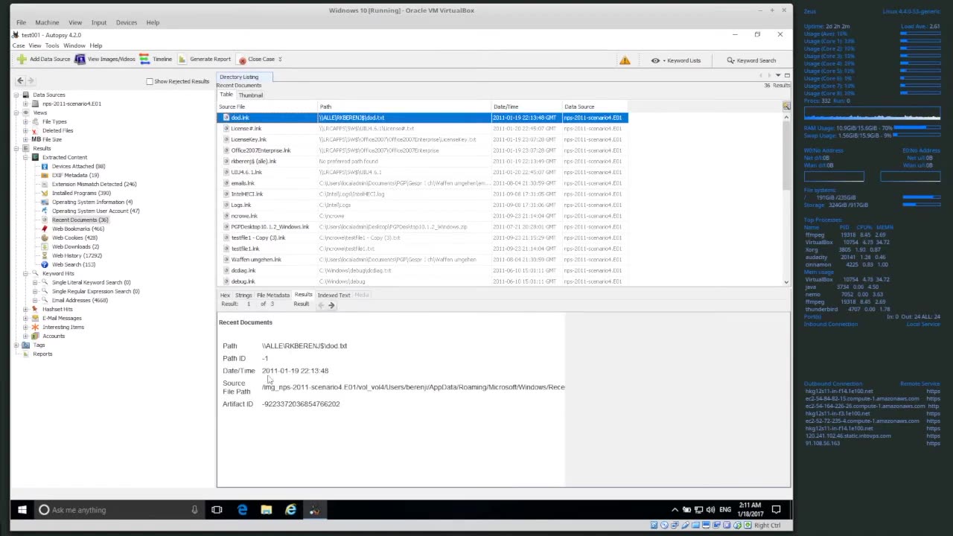Screen dimensions: 953x536
Task: Open the Timeline tool
Action: 156,60
